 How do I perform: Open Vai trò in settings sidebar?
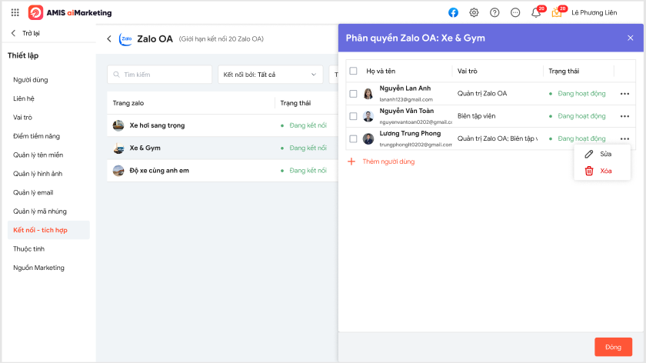pyautogui.click(x=22, y=118)
